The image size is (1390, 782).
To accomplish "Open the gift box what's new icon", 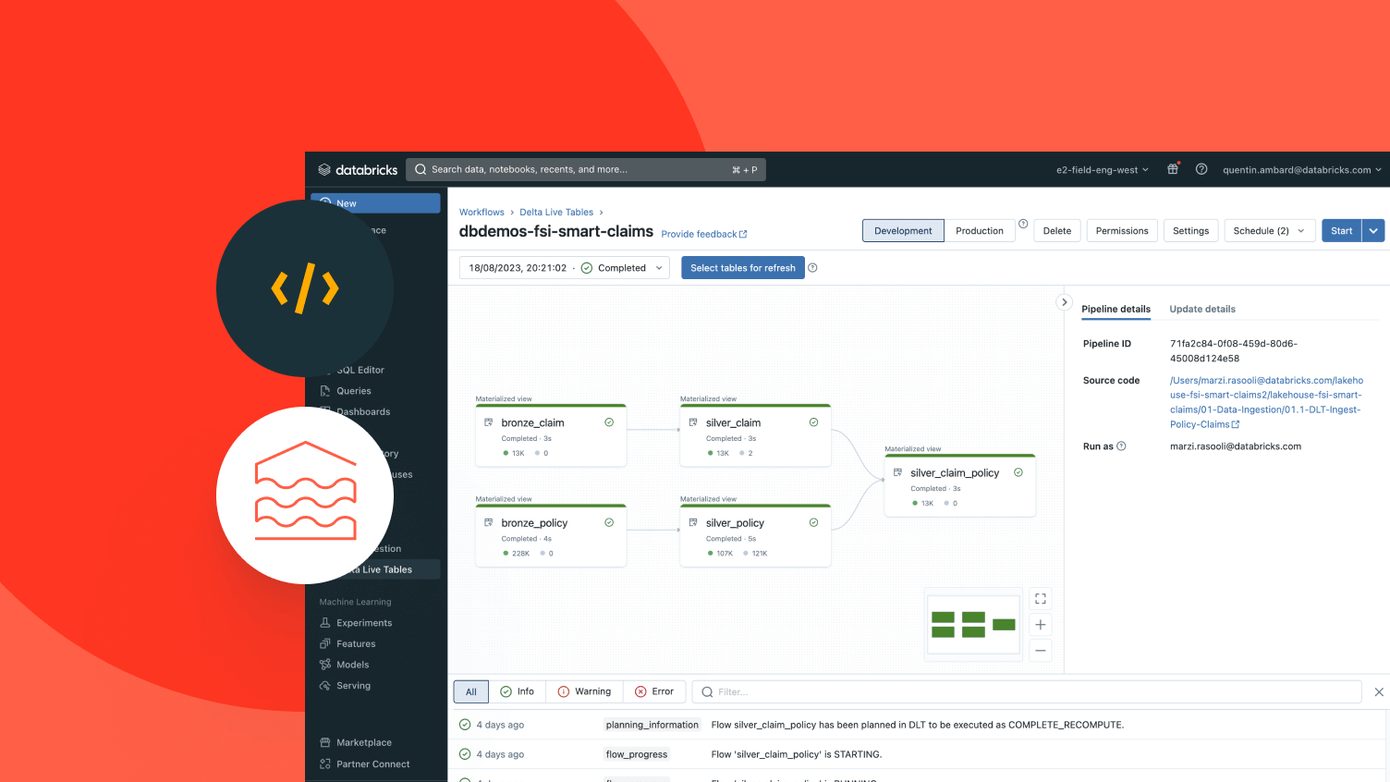I will click(1173, 169).
